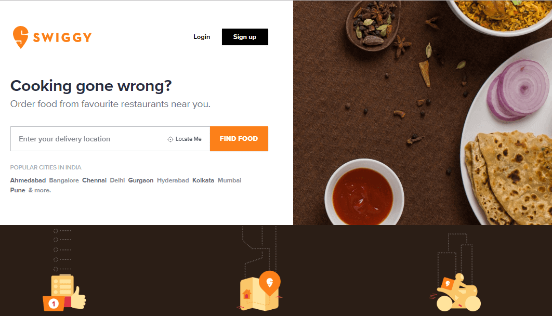Focus the delivery location input field

88,139
